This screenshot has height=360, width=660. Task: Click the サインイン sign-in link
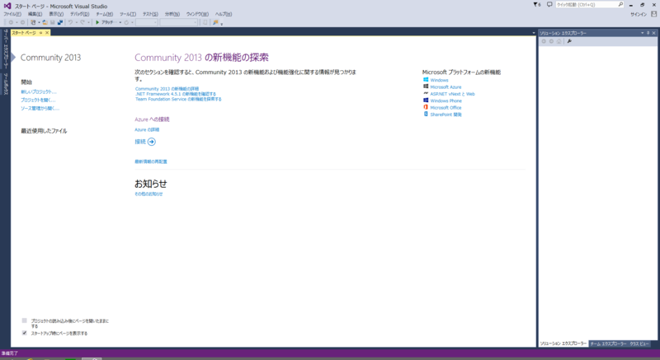click(x=638, y=14)
